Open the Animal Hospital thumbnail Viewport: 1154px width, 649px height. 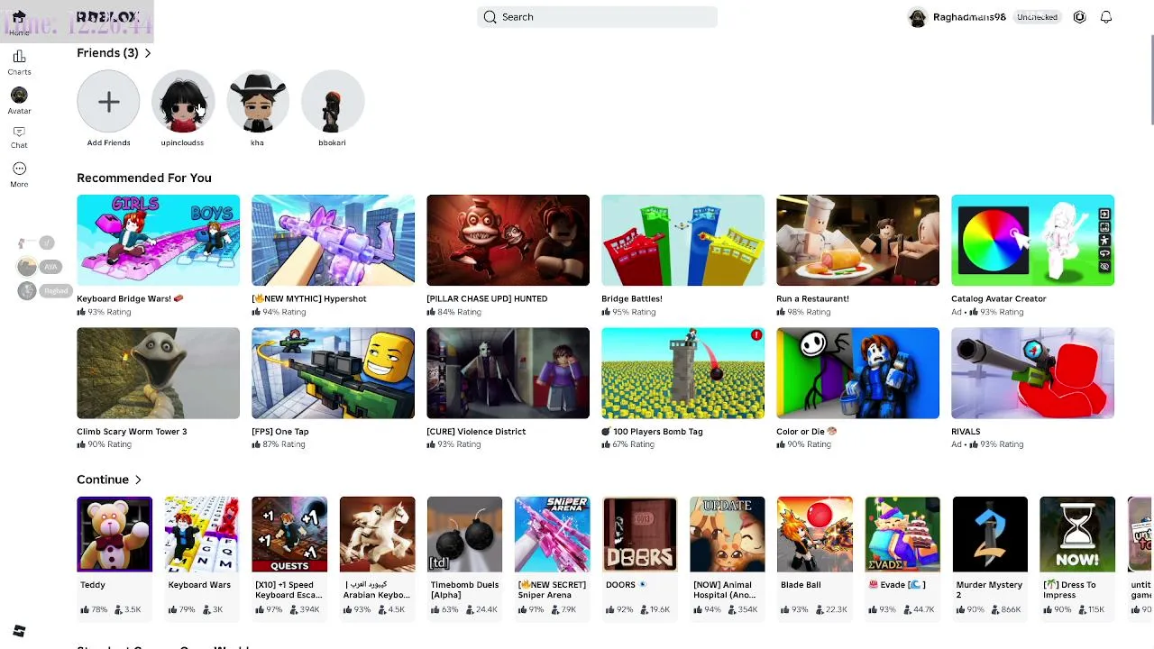click(727, 535)
